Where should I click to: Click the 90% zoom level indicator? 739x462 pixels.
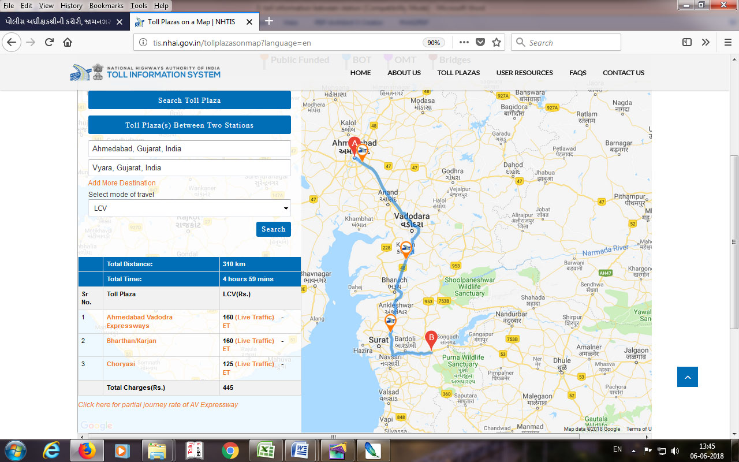coord(433,43)
